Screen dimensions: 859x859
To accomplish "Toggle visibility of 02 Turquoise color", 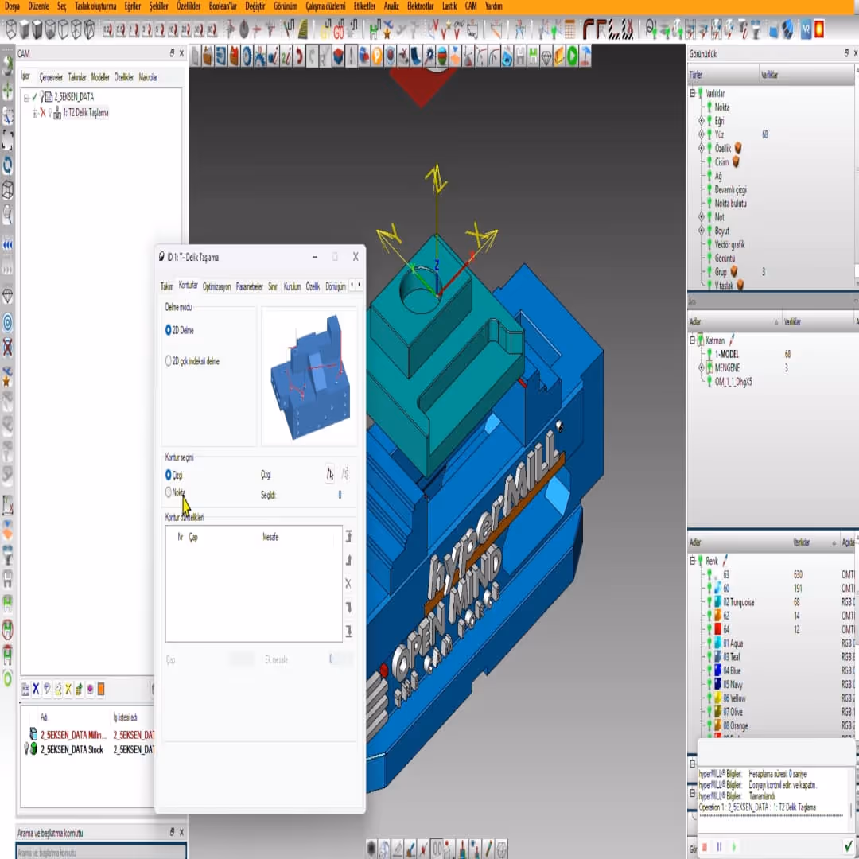I will (709, 601).
